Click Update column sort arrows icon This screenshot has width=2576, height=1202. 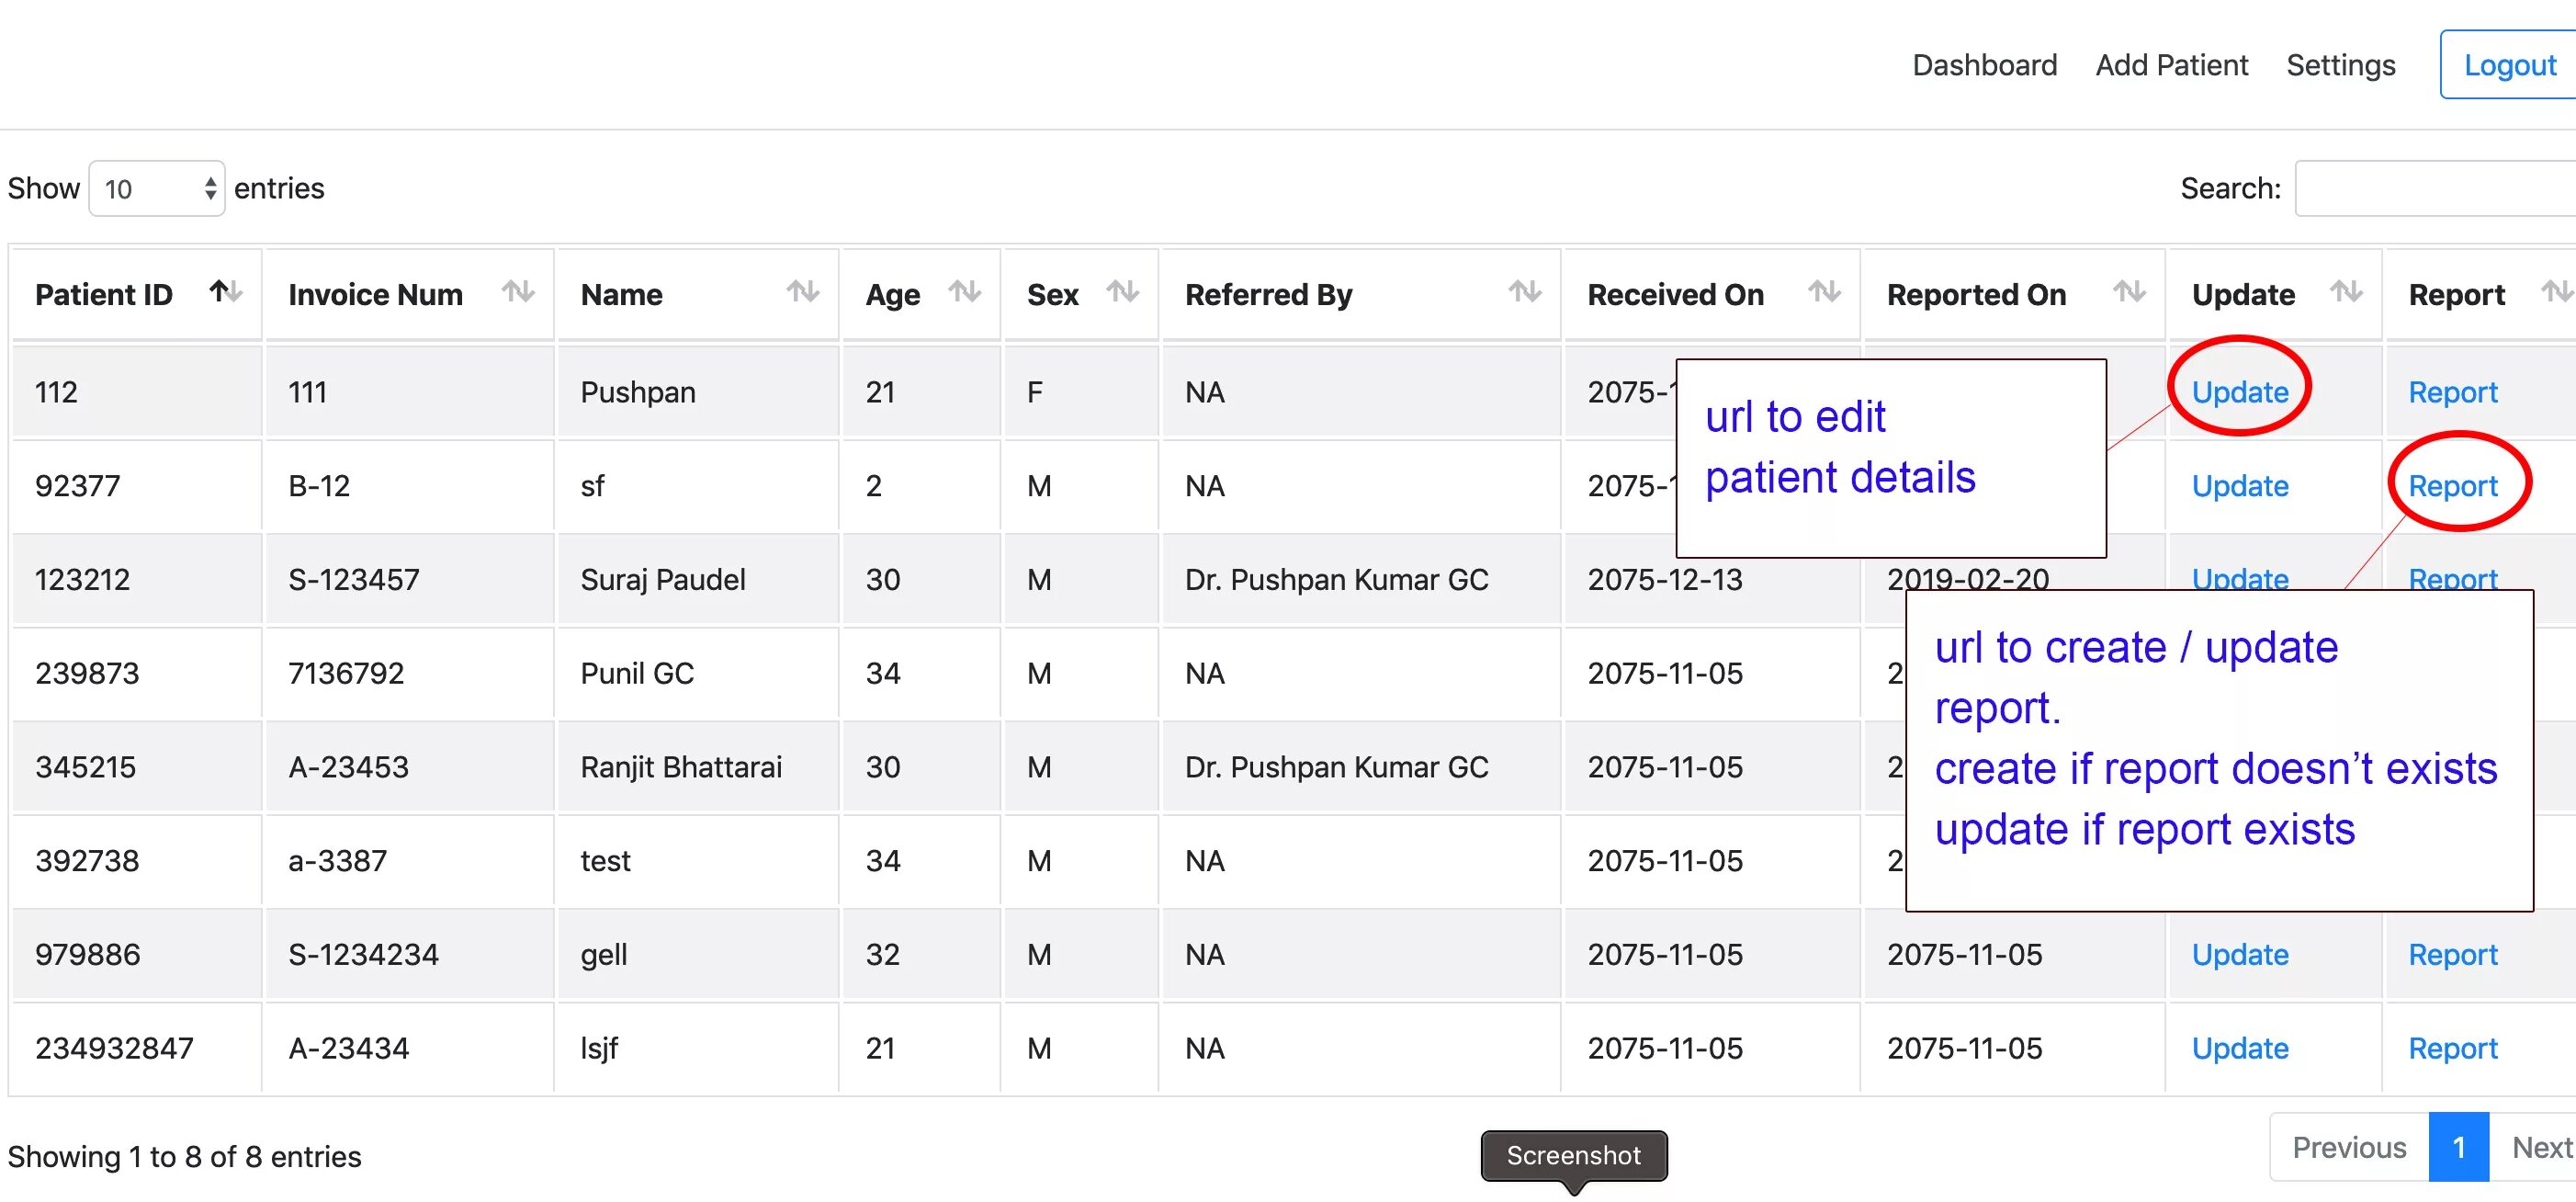point(2345,292)
